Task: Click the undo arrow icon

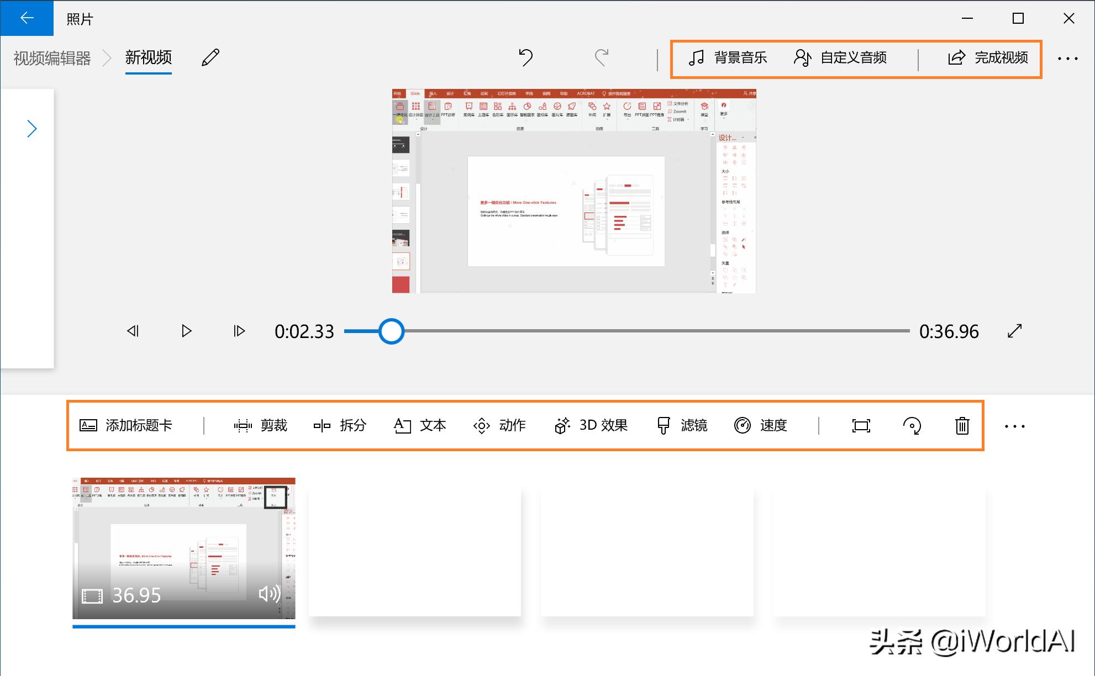Action: pyautogui.click(x=525, y=57)
